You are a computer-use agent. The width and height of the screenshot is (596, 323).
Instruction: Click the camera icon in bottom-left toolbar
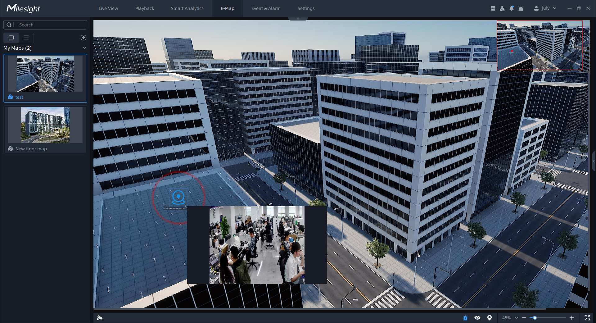[100, 318]
